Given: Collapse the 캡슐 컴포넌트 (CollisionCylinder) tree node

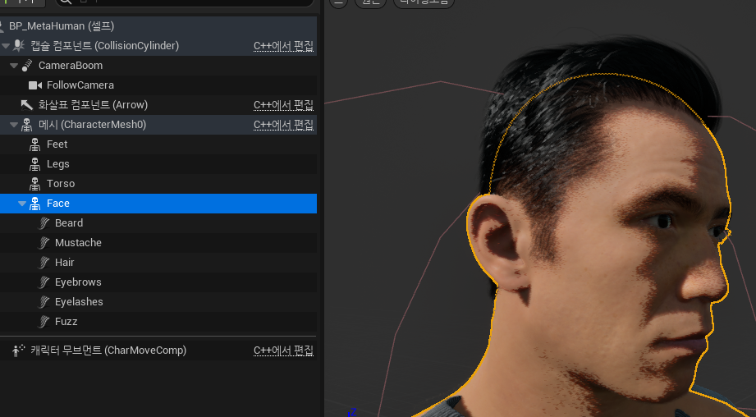Looking at the screenshot, I should coord(6,46).
